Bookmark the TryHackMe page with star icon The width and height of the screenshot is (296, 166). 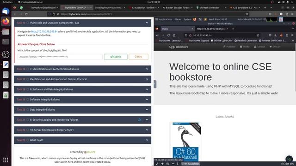point(247,14)
